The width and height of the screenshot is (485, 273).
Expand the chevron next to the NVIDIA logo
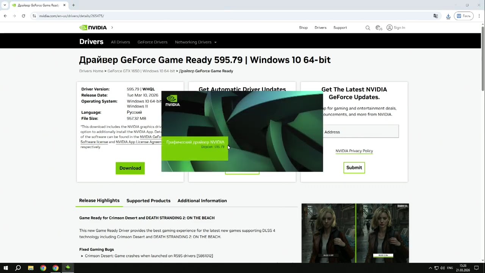(112, 28)
